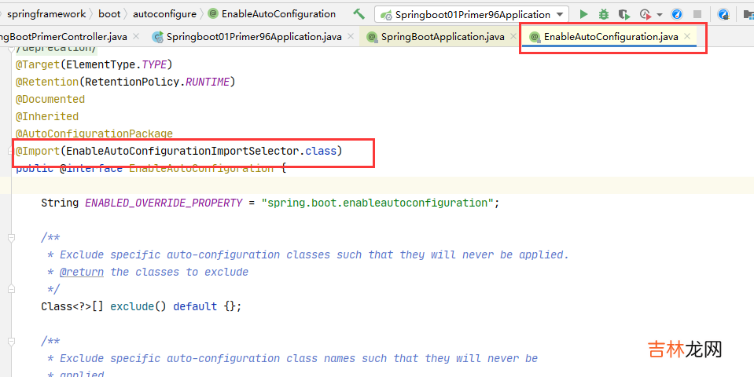
Task: Run the application with green play icon
Action: click(x=583, y=14)
